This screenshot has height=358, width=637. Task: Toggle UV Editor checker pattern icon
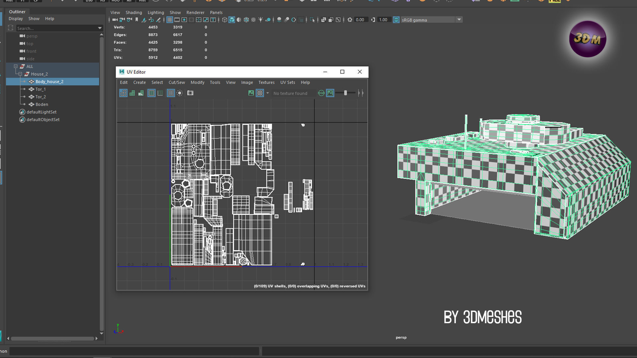[x=260, y=93]
